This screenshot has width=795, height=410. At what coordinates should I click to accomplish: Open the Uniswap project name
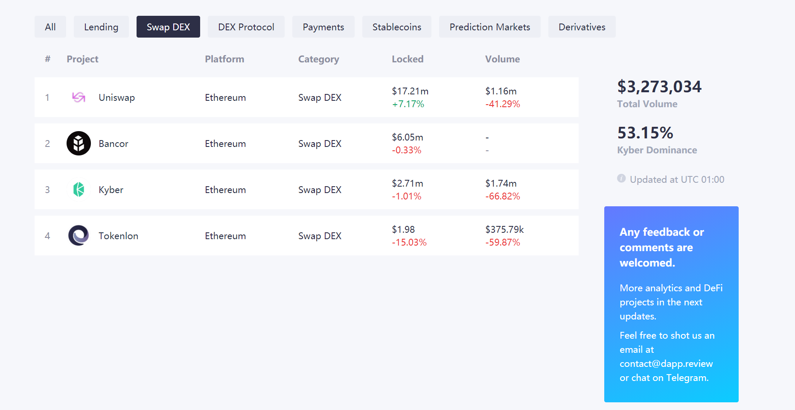coord(117,97)
